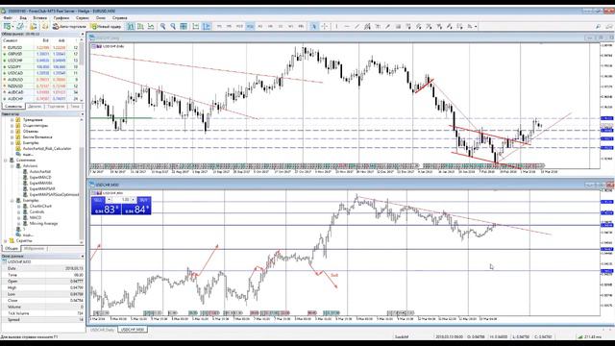Open the drawing objects dropdown arrow
The width and height of the screenshot is (615, 346).
(476, 27)
